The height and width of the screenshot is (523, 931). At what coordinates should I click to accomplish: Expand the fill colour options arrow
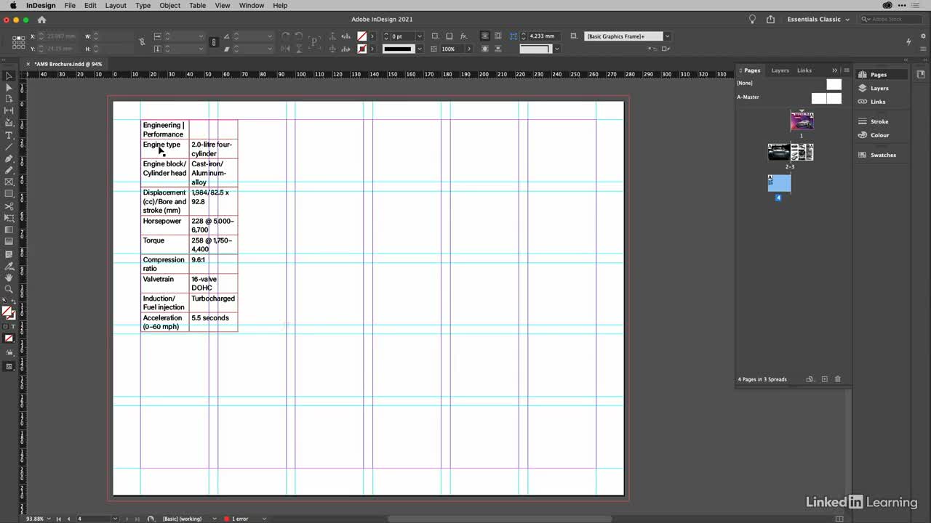click(x=372, y=36)
